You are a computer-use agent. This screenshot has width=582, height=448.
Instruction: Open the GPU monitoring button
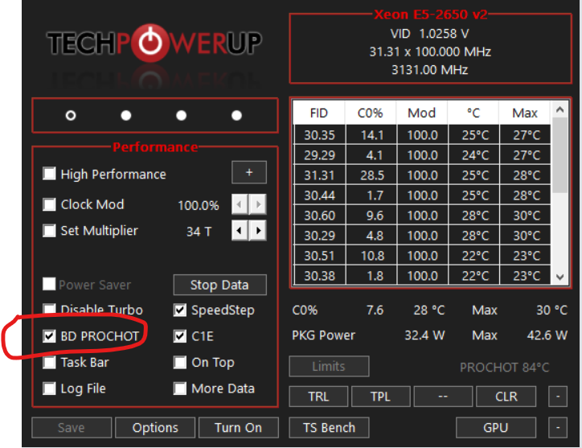[496, 428]
